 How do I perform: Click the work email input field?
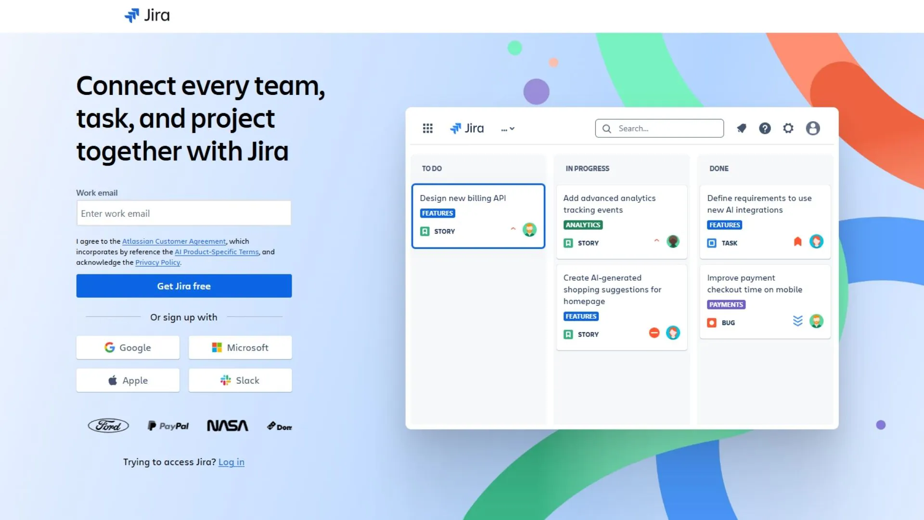pos(183,213)
